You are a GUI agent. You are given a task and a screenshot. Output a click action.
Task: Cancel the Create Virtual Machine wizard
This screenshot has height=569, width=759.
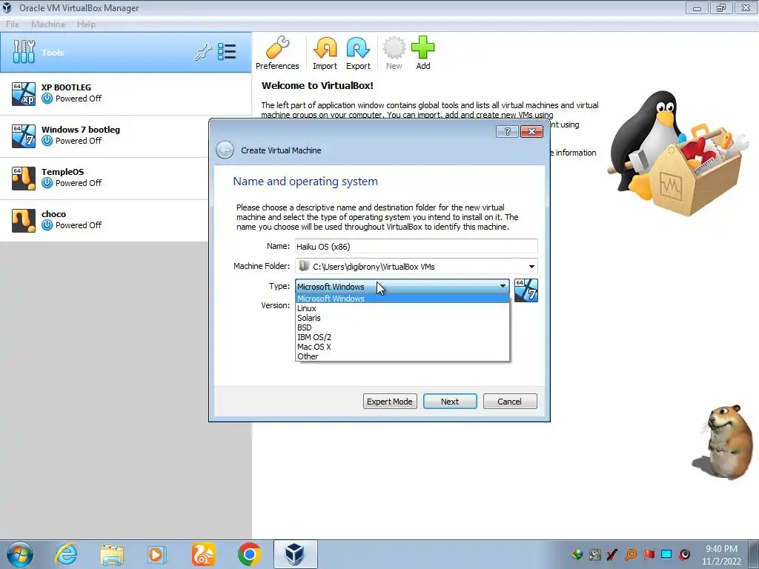[510, 401]
